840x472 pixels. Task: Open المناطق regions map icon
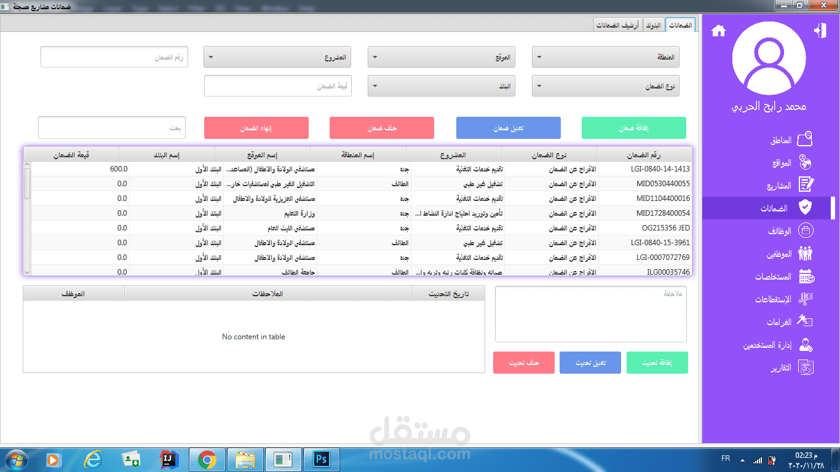click(x=805, y=140)
